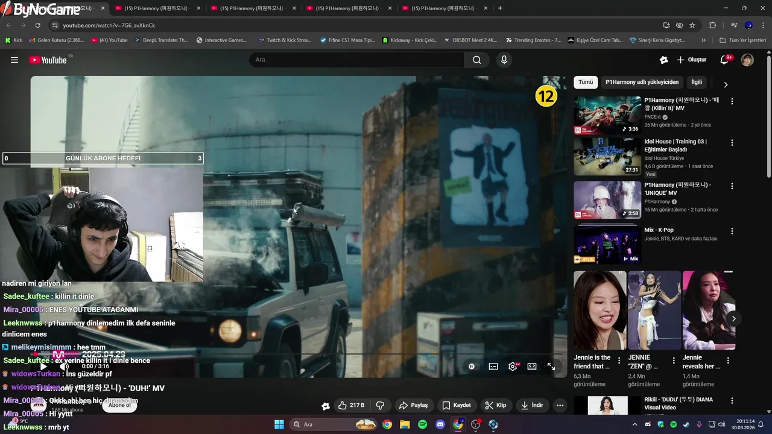Click the İndir download button
This screenshot has width=772, height=434.
(532, 405)
